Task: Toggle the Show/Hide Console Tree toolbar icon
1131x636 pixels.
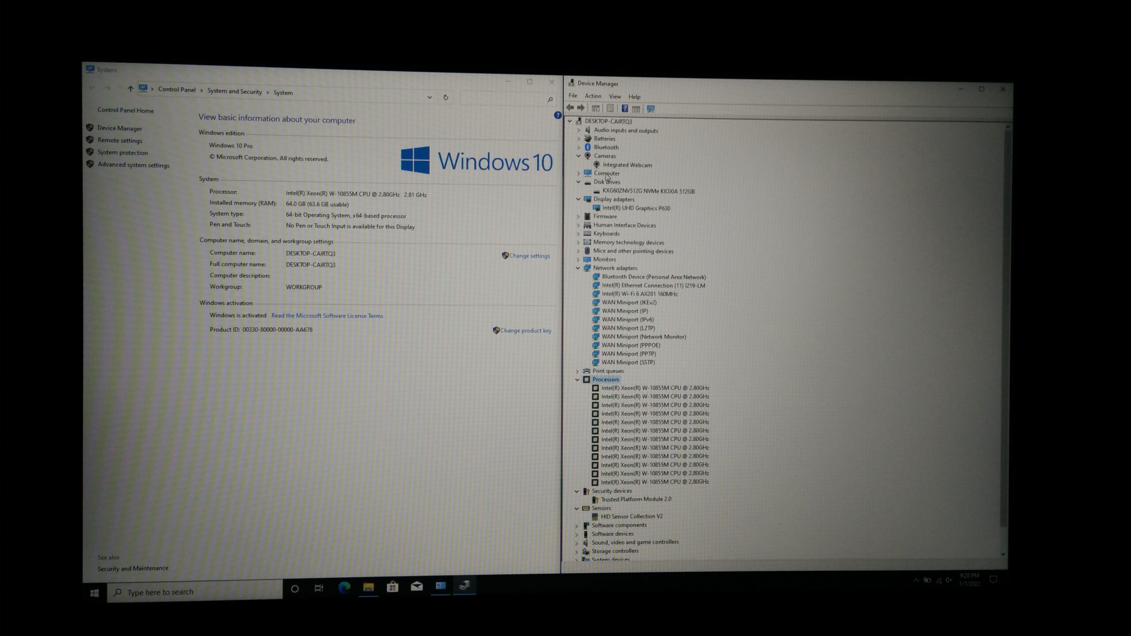Action: (596, 108)
